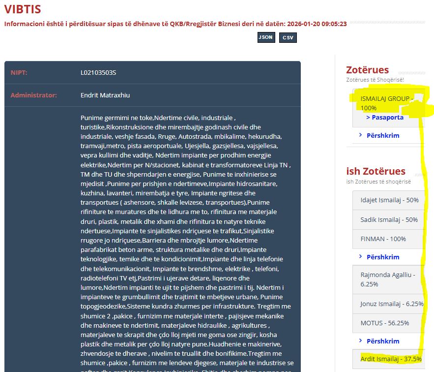Select Jonuz Ismailaj - 6.25% entry
This screenshot has height=372, width=434.
pyautogui.click(x=391, y=304)
